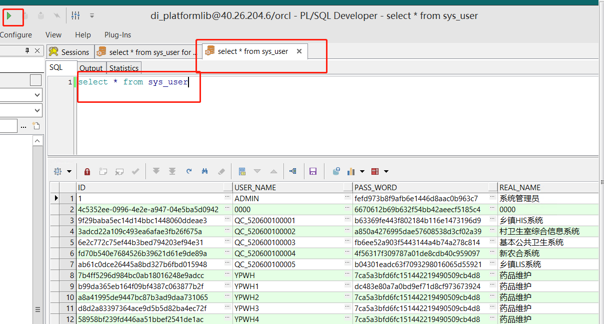Open the second combo box in left panel
The height and width of the screenshot is (324, 604).
[20, 110]
